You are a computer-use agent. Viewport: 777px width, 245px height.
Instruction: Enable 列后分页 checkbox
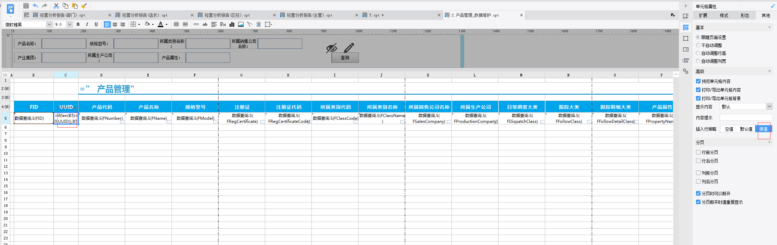[698, 181]
